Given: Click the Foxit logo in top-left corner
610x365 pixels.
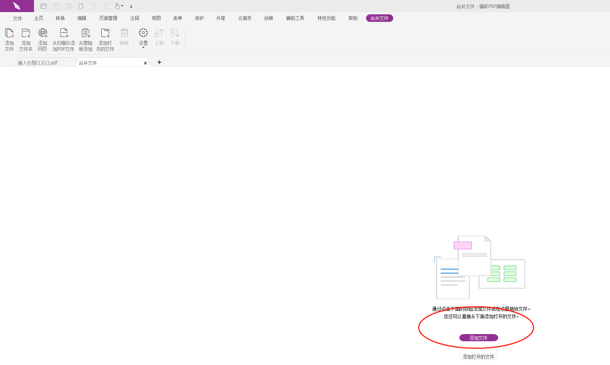Looking at the screenshot, I should [x=17, y=6].
